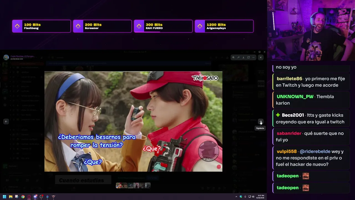Click the emote in last tadeopen message
355x200 pixels.
(306, 188)
